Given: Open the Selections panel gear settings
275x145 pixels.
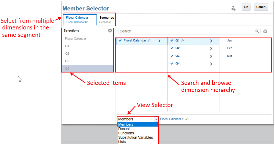Looking at the screenshot, I should click(x=110, y=31).
